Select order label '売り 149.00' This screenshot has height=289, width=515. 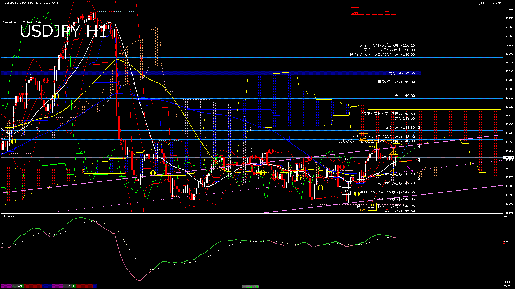click(405, 96)
